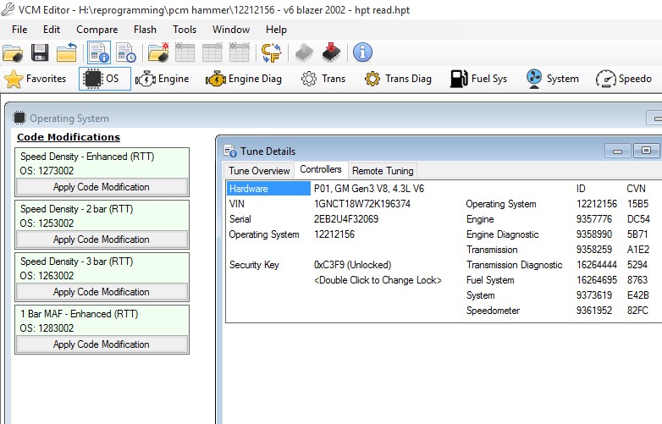Switch to the Tune Overview tab
The height and width of the screenshot is (424, 662).
(259, 170)
